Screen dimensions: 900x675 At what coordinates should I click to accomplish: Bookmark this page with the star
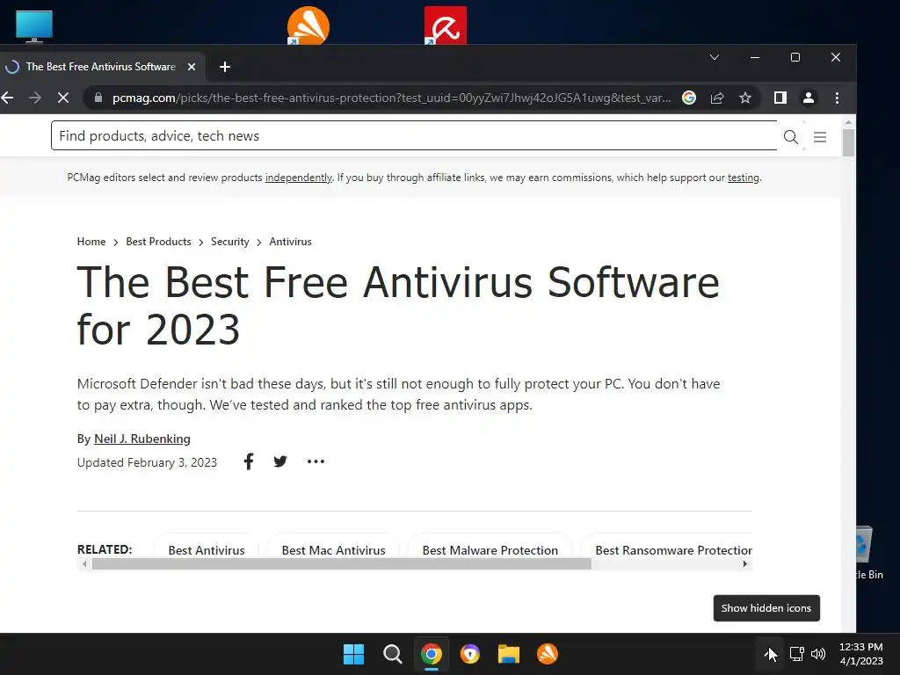[x=745, y=98]
